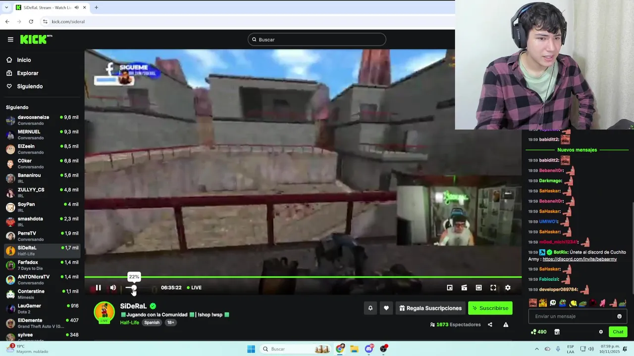Image resolution: width=634 pixels, height=356 pixels.
Task: Click the Spanish language tag
Action: (152, 323)
